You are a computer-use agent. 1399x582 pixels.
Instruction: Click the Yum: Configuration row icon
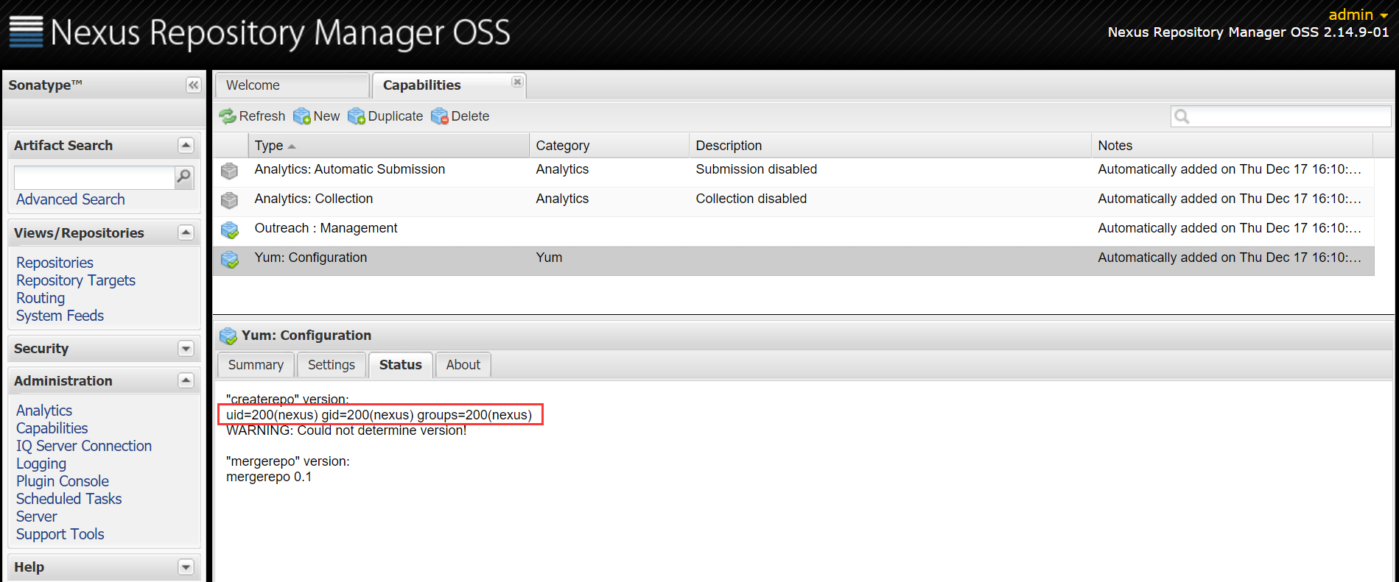230,259
